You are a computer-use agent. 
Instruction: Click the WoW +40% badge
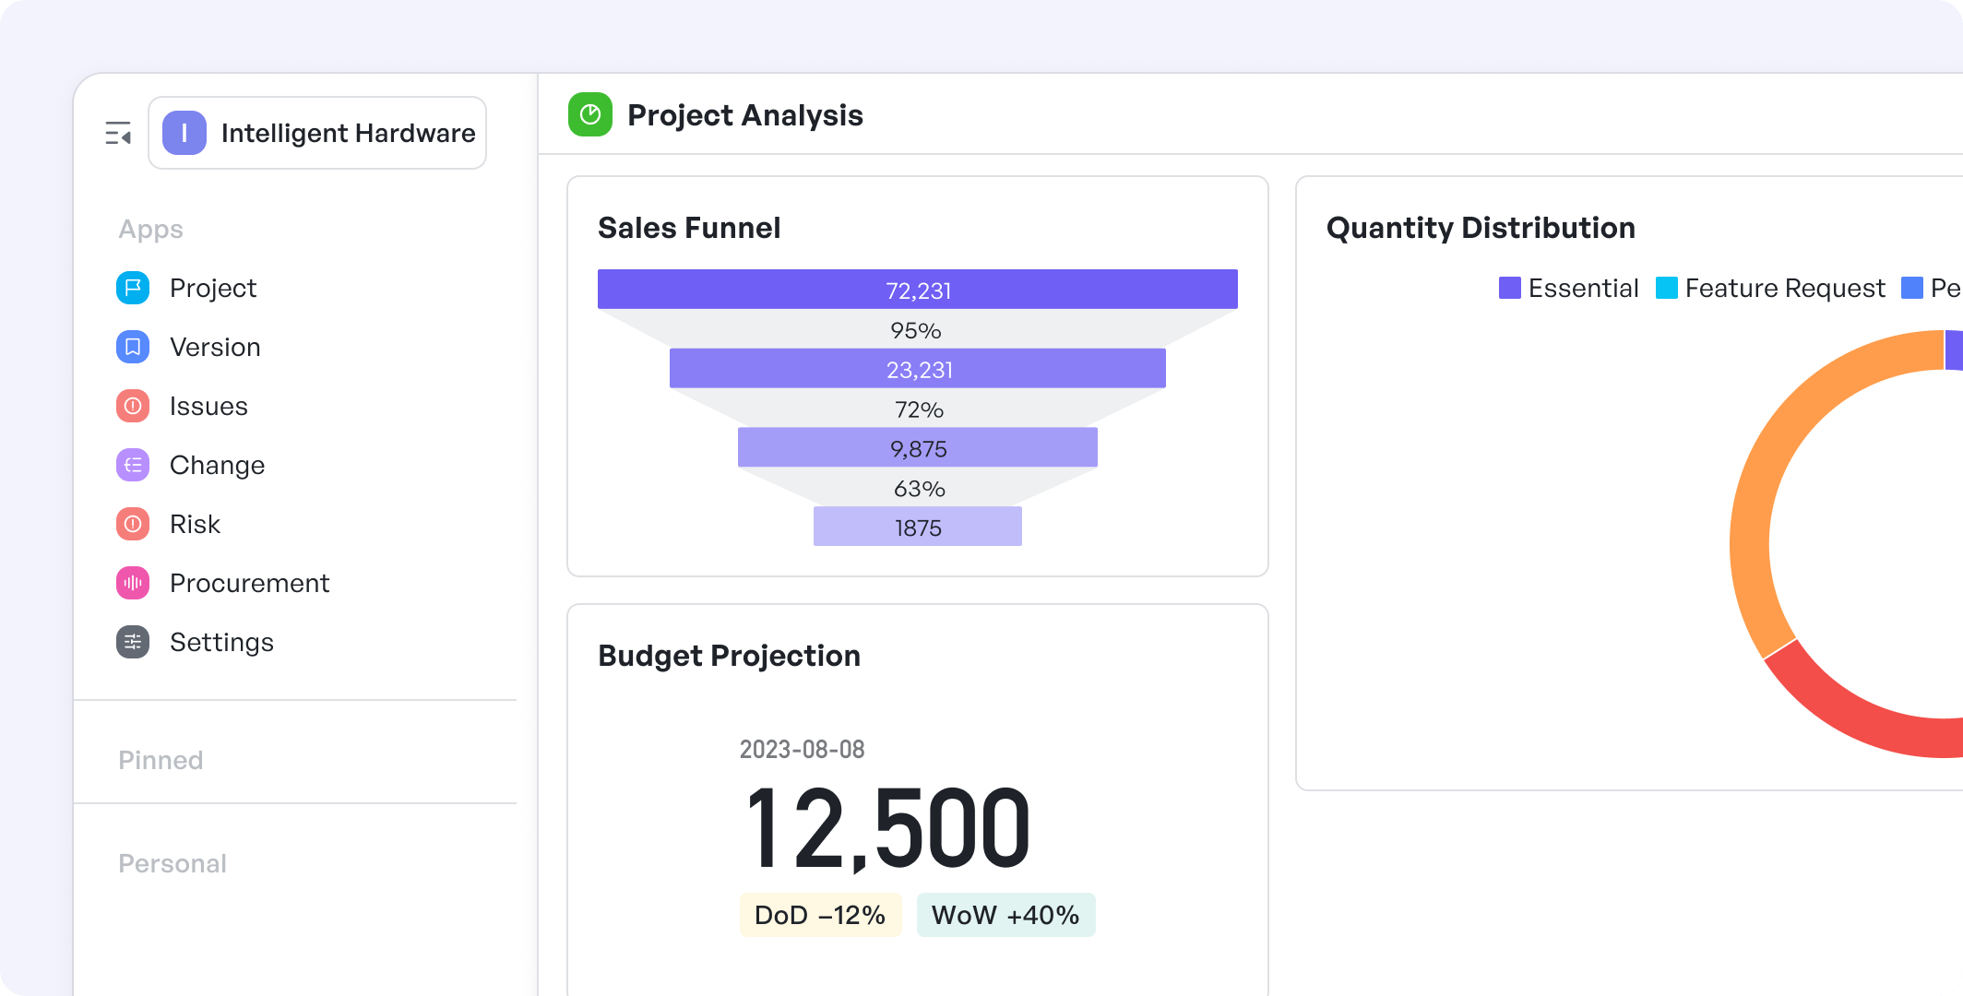click(x=1005, y=915)
